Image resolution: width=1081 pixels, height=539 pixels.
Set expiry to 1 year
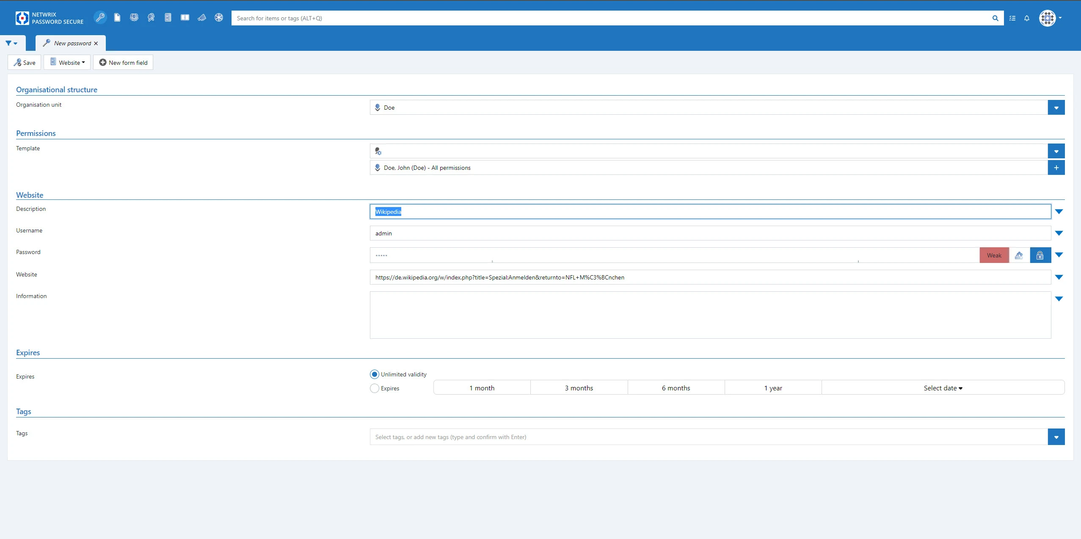773,388
